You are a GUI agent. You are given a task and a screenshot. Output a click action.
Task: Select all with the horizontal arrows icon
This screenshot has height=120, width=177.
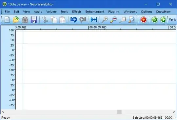(94, 20)
